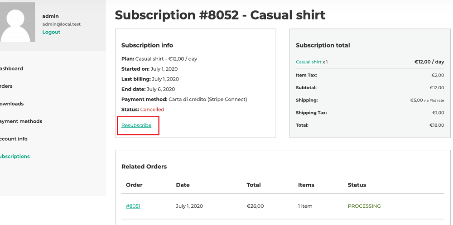Click the PROCESSING order status
Image resolution: width=453 pixels, height=225 pixels.
364,206
